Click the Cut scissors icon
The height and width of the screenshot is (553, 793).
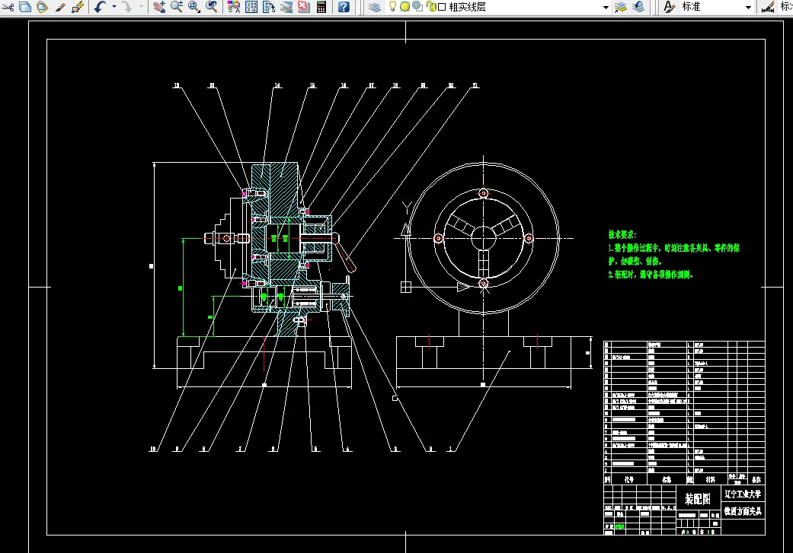point(8,7)
